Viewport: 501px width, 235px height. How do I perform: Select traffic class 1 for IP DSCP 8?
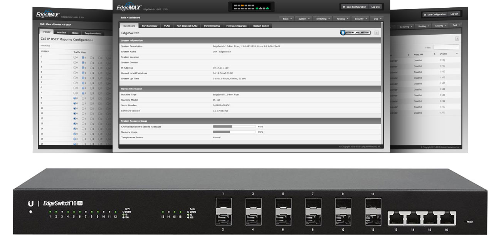(83, 99)
